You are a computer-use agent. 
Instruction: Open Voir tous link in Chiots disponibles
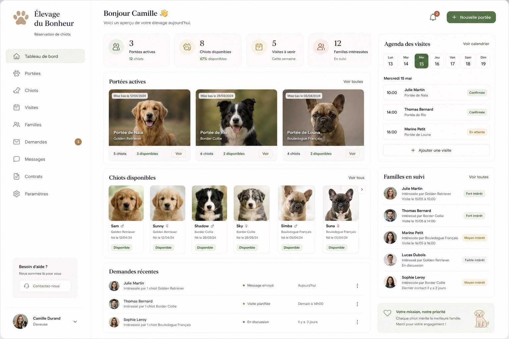(356, 178)
